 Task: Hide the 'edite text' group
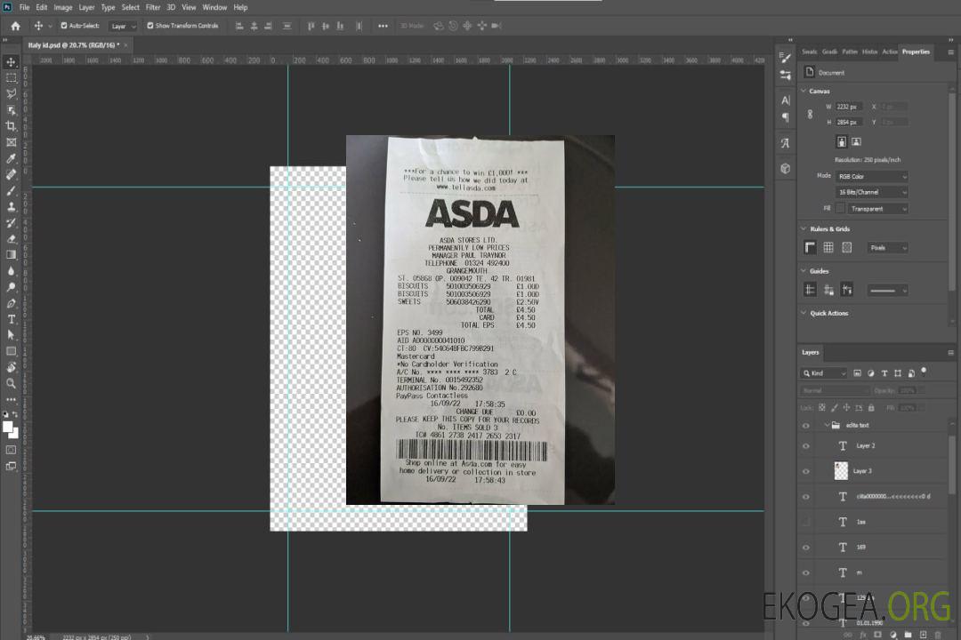coord(806,426)
